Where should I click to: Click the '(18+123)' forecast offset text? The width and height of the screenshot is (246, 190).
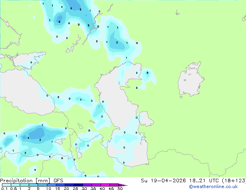coord(234,181)
